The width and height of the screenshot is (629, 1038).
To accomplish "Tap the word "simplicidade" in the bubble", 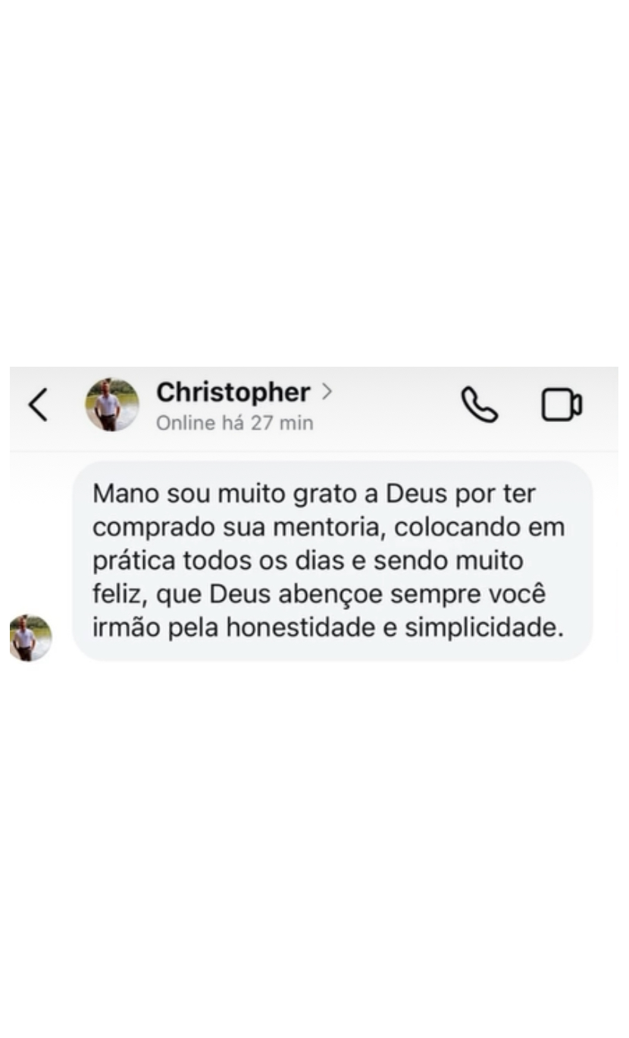I will tap(484, 628).
